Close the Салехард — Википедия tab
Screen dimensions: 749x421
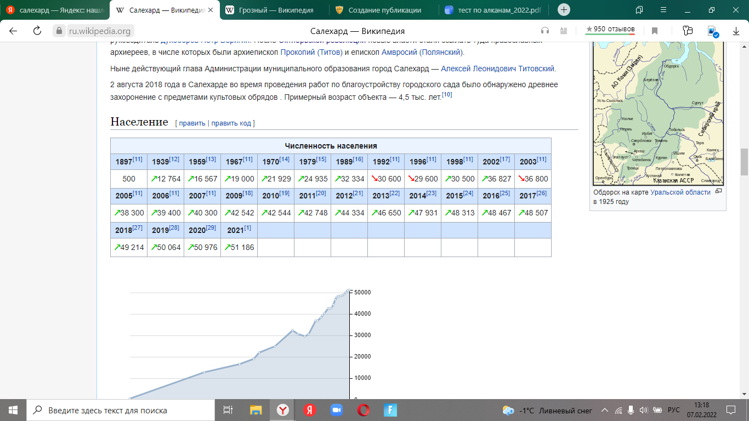pyautogui.click(x=211, y=10)
